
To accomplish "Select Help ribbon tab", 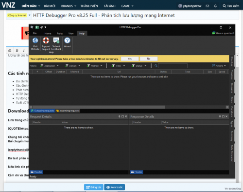I will pos(82,33).
